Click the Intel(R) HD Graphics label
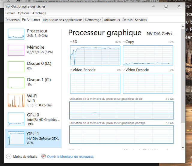Viewport: 192px width, 166px height. pyautogui.click(x=43, y=120)
